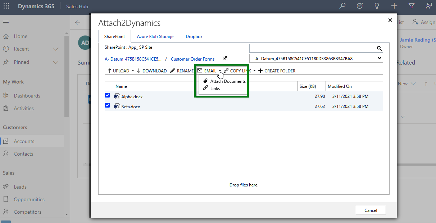
Task: Open the Related tab on record
Action: [x=406, y=62]
